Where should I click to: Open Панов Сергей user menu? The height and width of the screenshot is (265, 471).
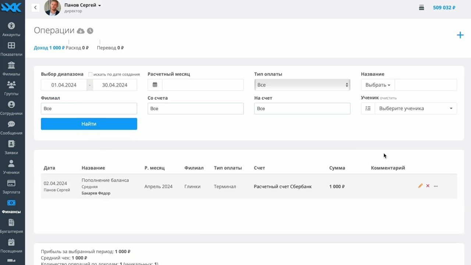coord(82,5)
